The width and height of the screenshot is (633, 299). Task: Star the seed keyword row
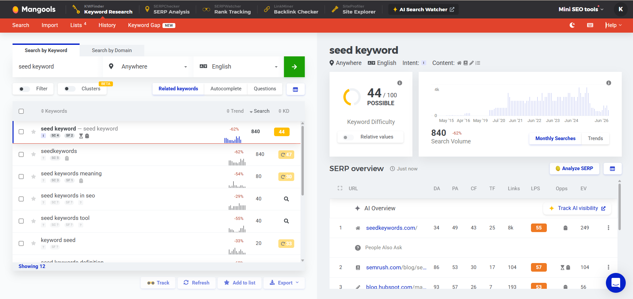(33, 132)
